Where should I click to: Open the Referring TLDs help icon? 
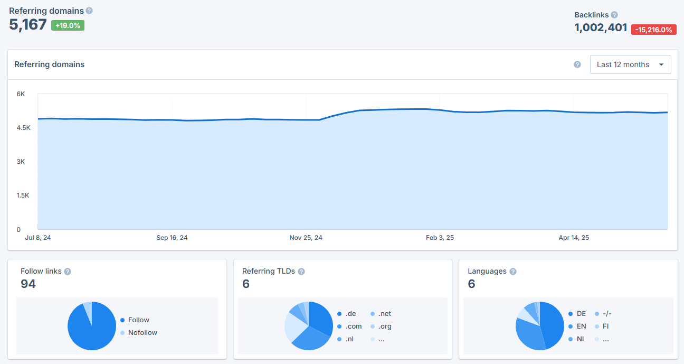point(301,270)
